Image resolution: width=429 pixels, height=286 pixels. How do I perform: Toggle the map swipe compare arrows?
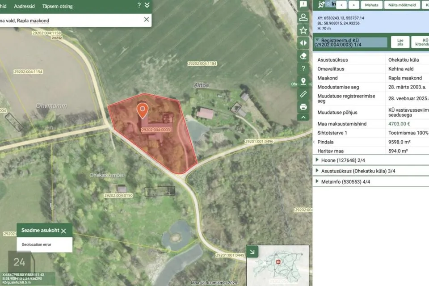(303, 43)
